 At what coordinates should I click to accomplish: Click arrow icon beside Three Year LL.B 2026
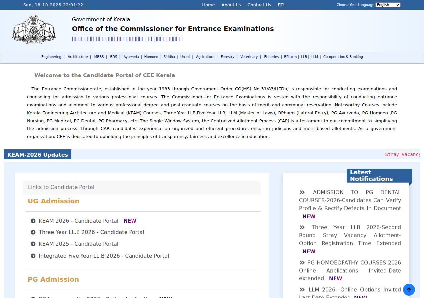(33, 232)
